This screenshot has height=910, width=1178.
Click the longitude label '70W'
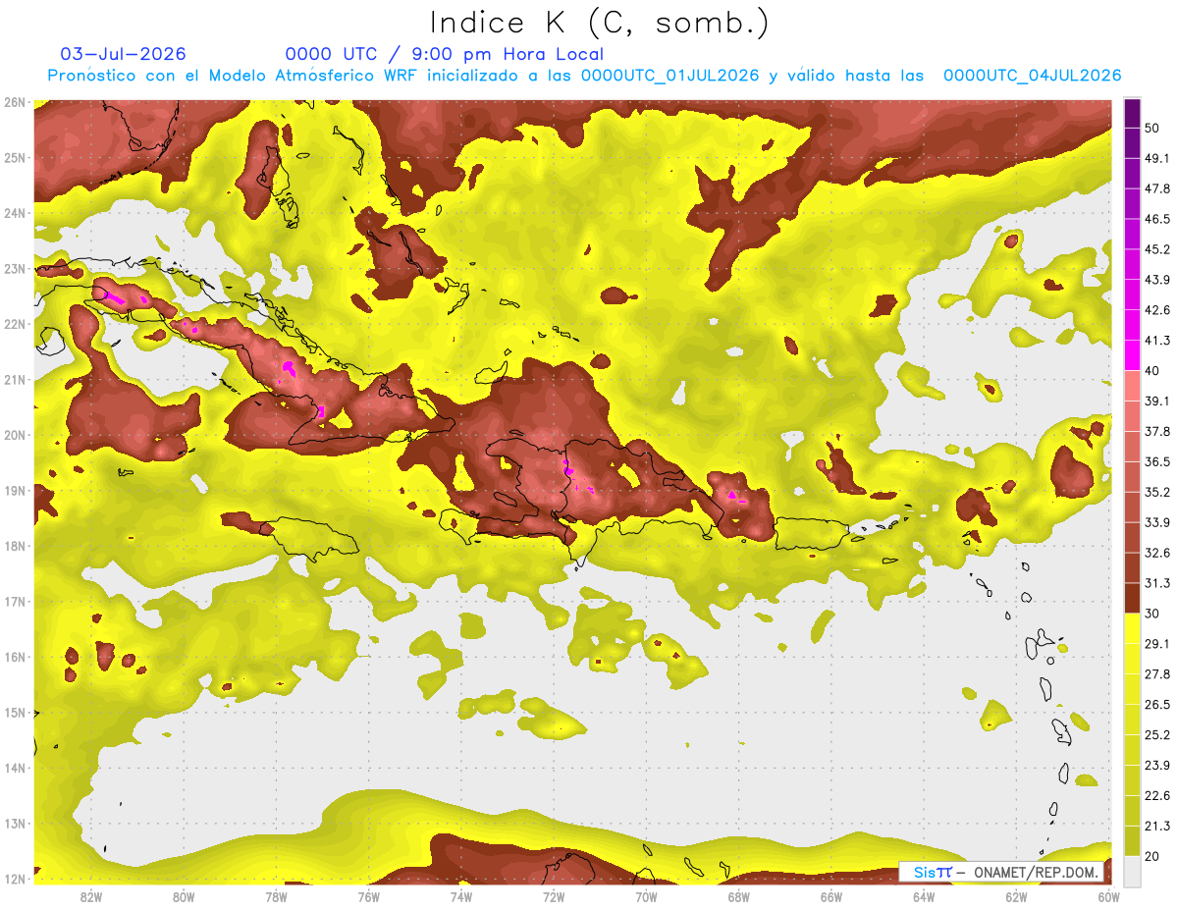click(x=646, y=898)
